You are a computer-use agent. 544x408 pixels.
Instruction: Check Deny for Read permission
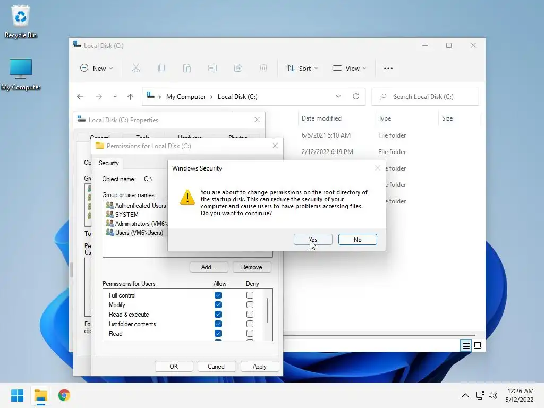[250, 334]
